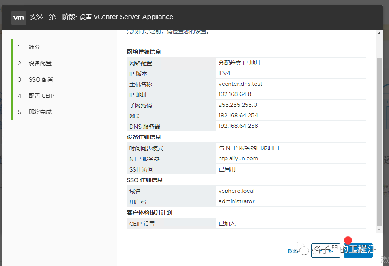This screenshot has width=389, height=266.
Task: Click the domain value vsphere.local
Action: point(236,191)
